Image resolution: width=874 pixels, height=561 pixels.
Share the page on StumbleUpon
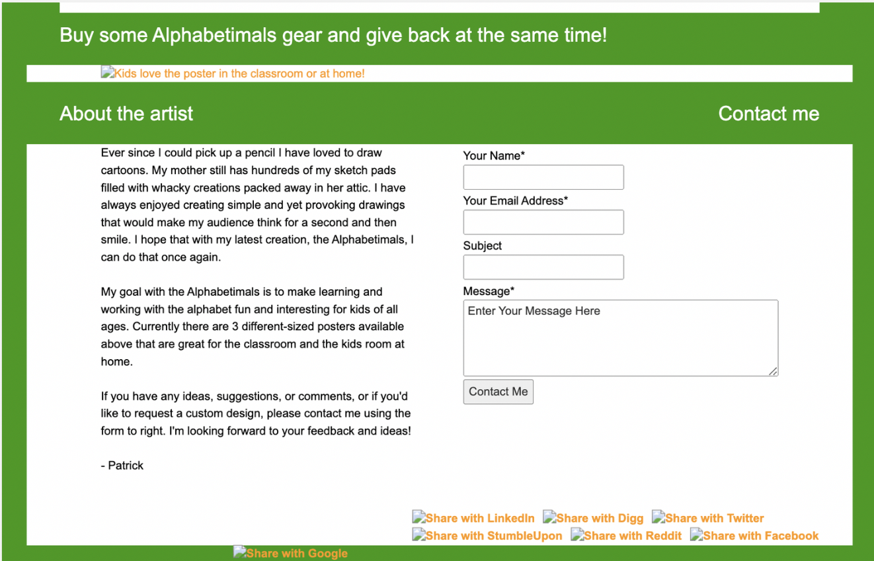click(487, 536)
